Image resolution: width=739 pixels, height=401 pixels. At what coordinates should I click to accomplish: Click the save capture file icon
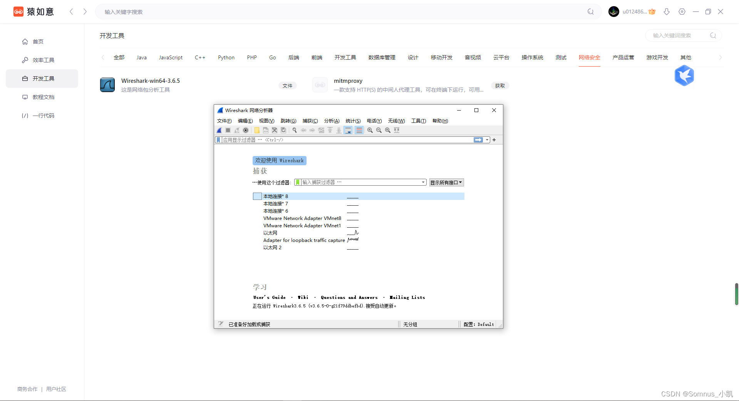266,130
